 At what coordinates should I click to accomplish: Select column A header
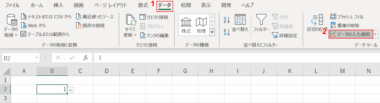24,71
